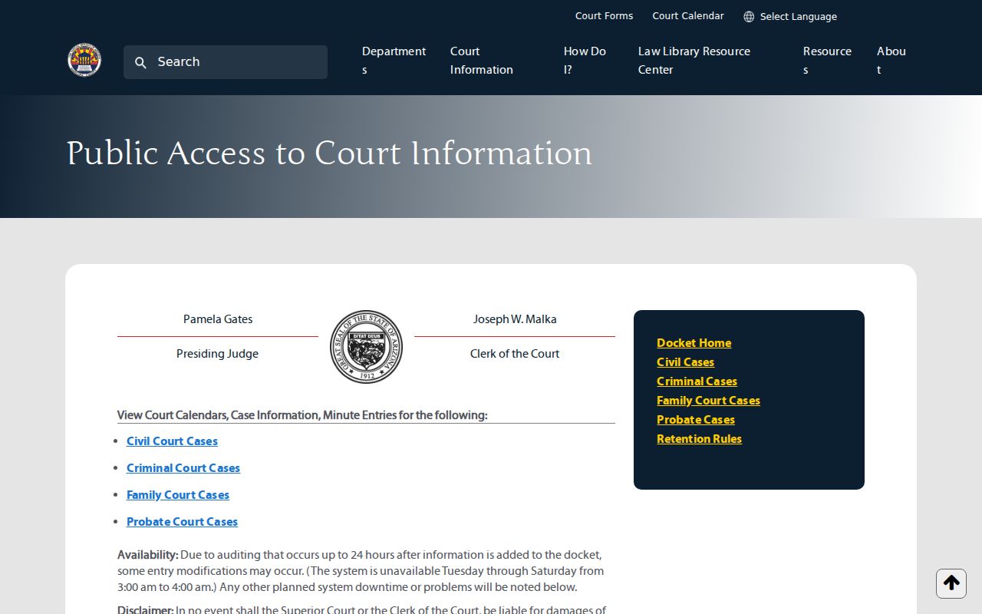Click the Joseph W. Malka name text

pyautogui.click(x=515, y=319)
